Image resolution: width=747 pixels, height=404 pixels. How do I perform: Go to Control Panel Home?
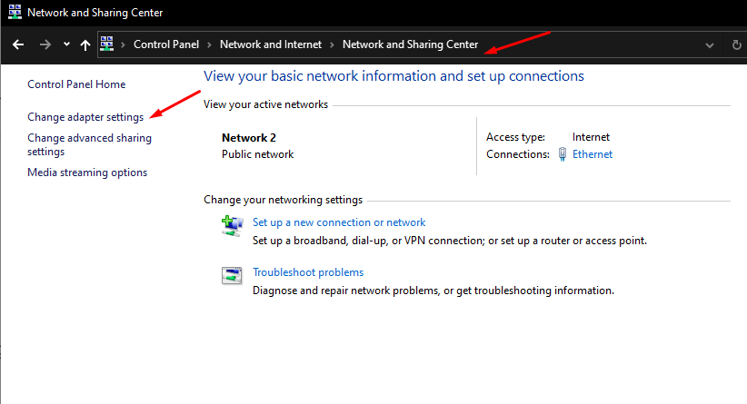(x=76, y=84)
